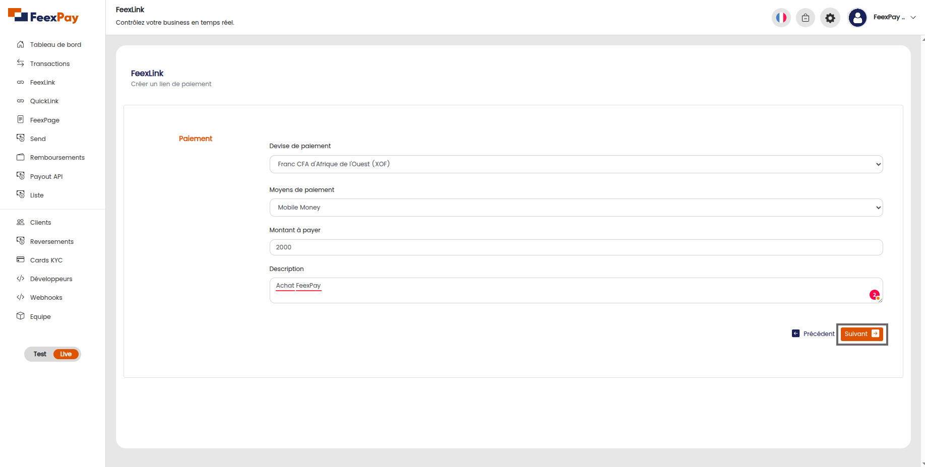
Task: Click the Précédent button
Action: pos(813,333)
